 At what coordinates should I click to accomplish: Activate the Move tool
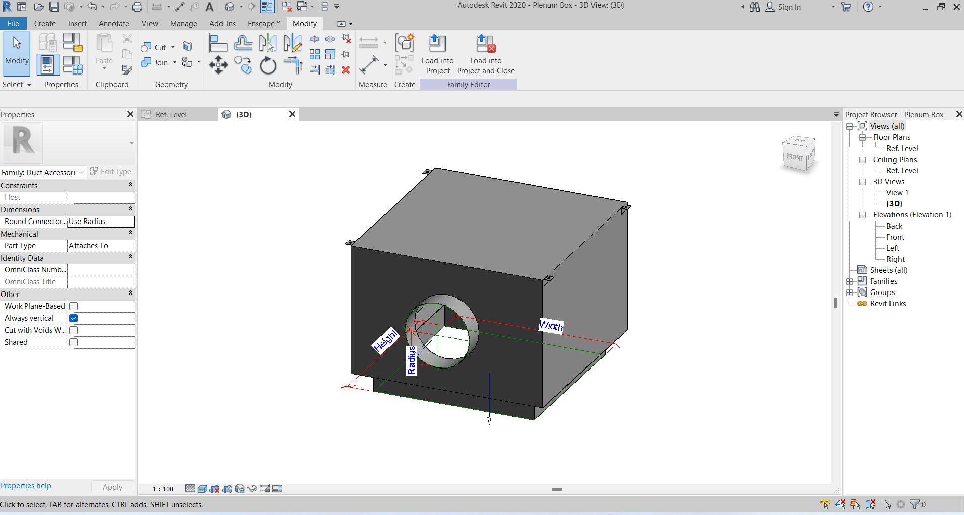coord(218,65)
